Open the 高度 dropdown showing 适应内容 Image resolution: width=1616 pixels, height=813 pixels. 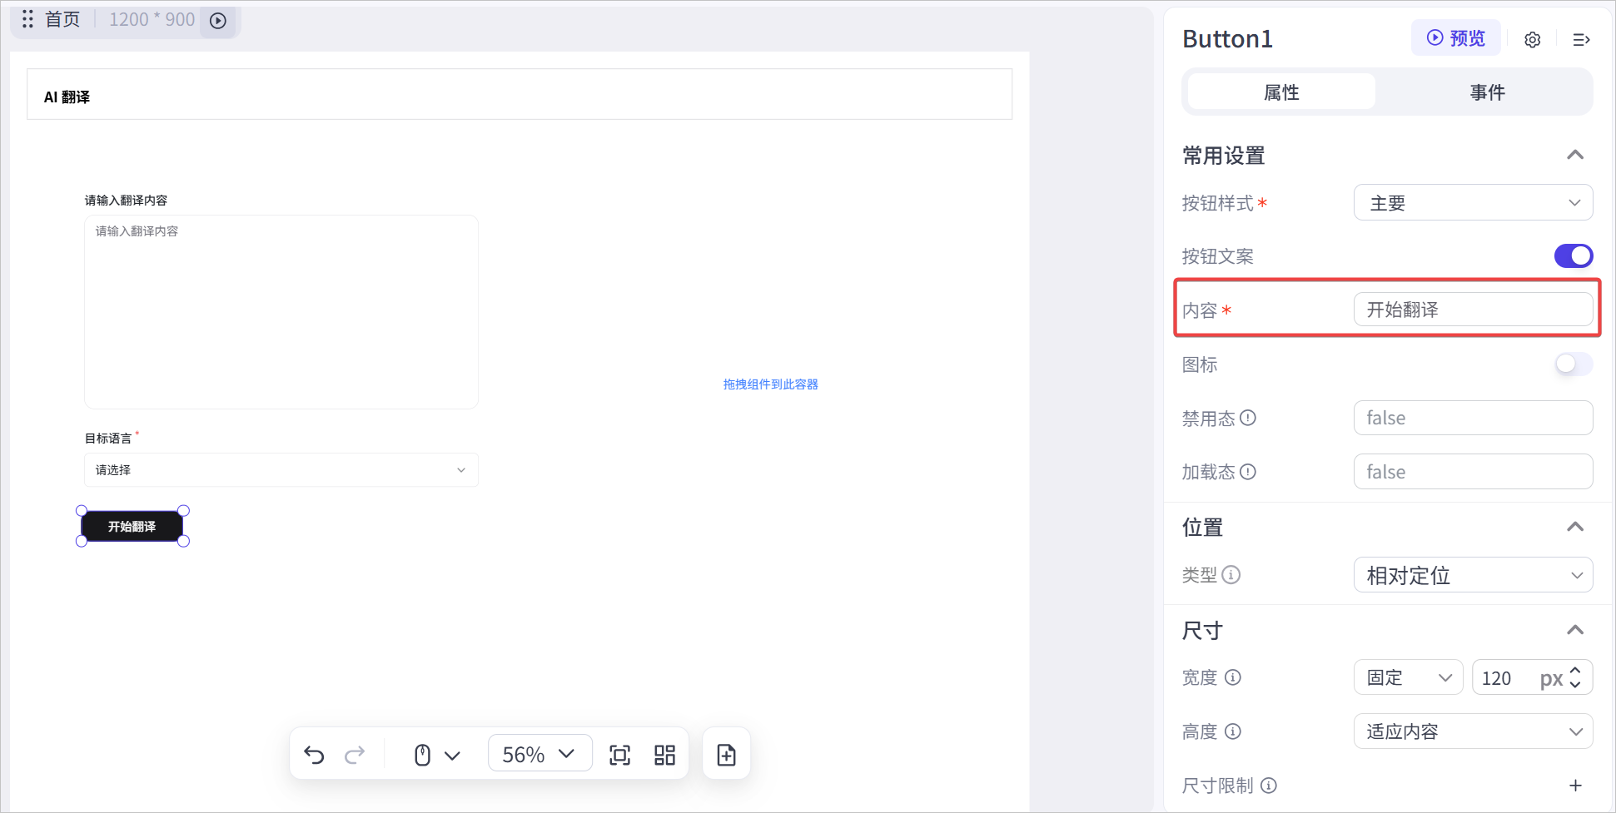[x=1473, y=731]
